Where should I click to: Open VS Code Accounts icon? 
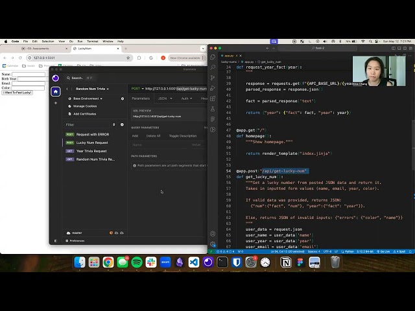click(x=213, y=234)
